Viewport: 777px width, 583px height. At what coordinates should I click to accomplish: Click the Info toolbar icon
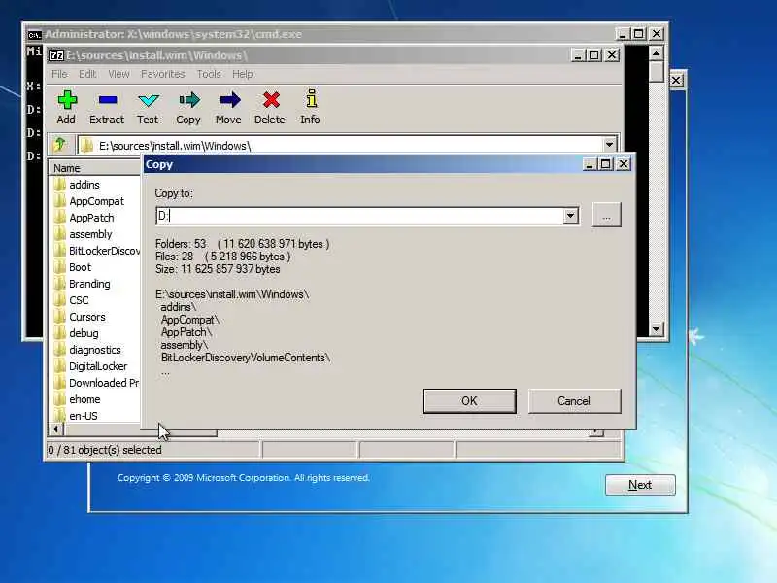(311, 99)
